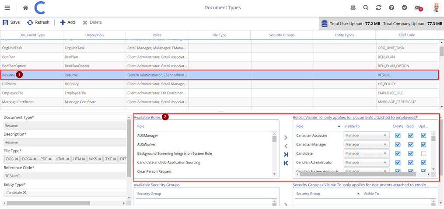Click the Add button
The width and height of the screenshot is (444, 209).
67,22
